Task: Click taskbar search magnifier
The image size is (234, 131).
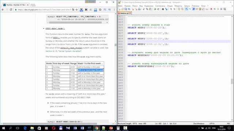Action: click(11, 128)
